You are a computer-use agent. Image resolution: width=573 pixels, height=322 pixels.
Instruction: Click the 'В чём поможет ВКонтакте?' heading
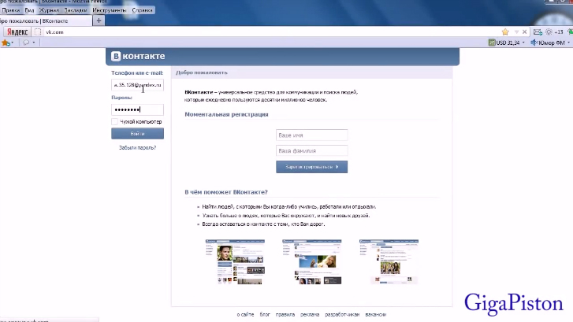click(226, 192)
